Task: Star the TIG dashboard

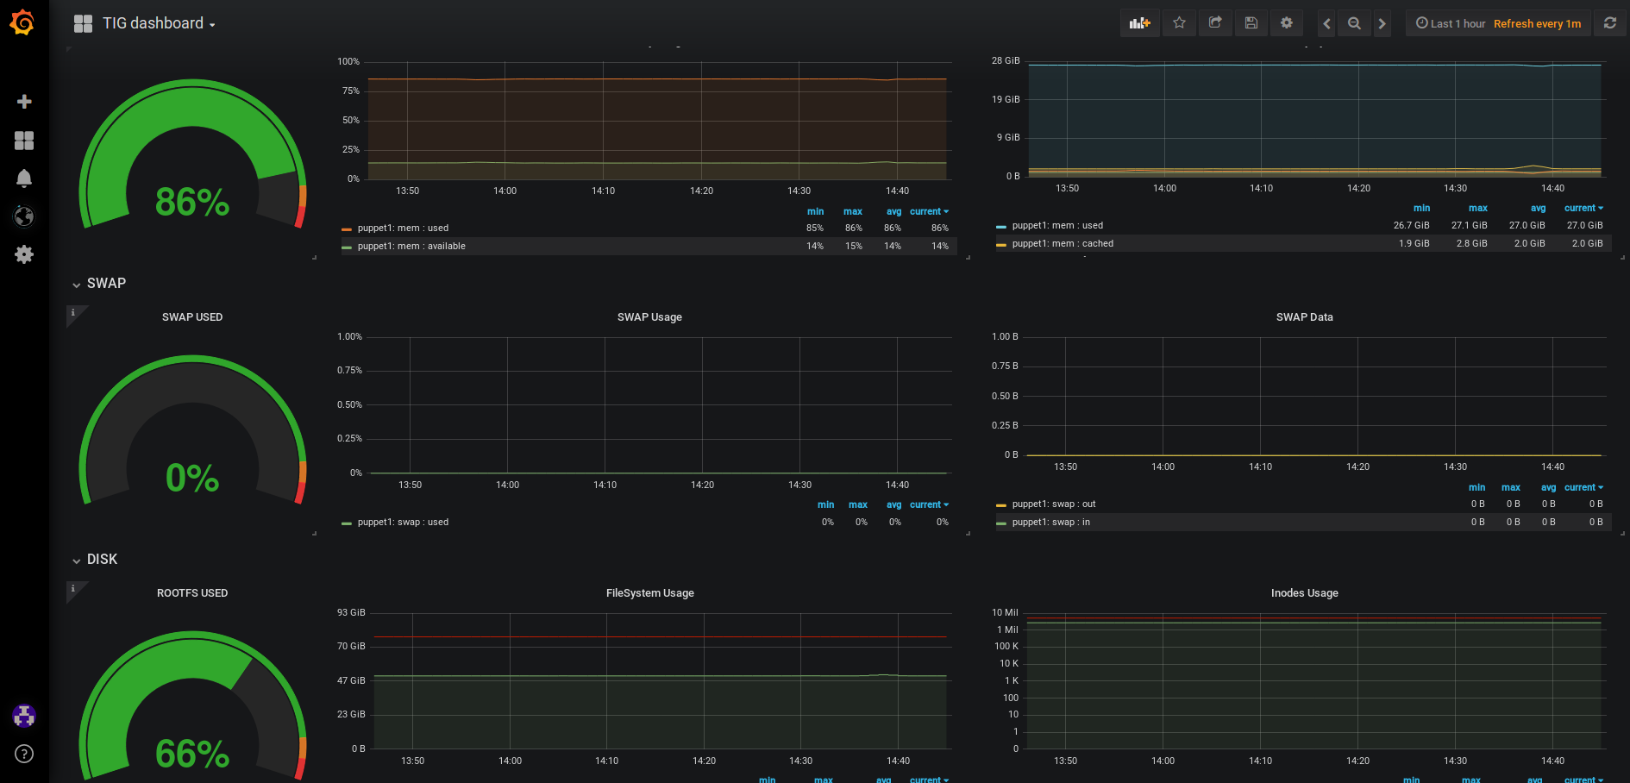Action: tap(1179, 23)
